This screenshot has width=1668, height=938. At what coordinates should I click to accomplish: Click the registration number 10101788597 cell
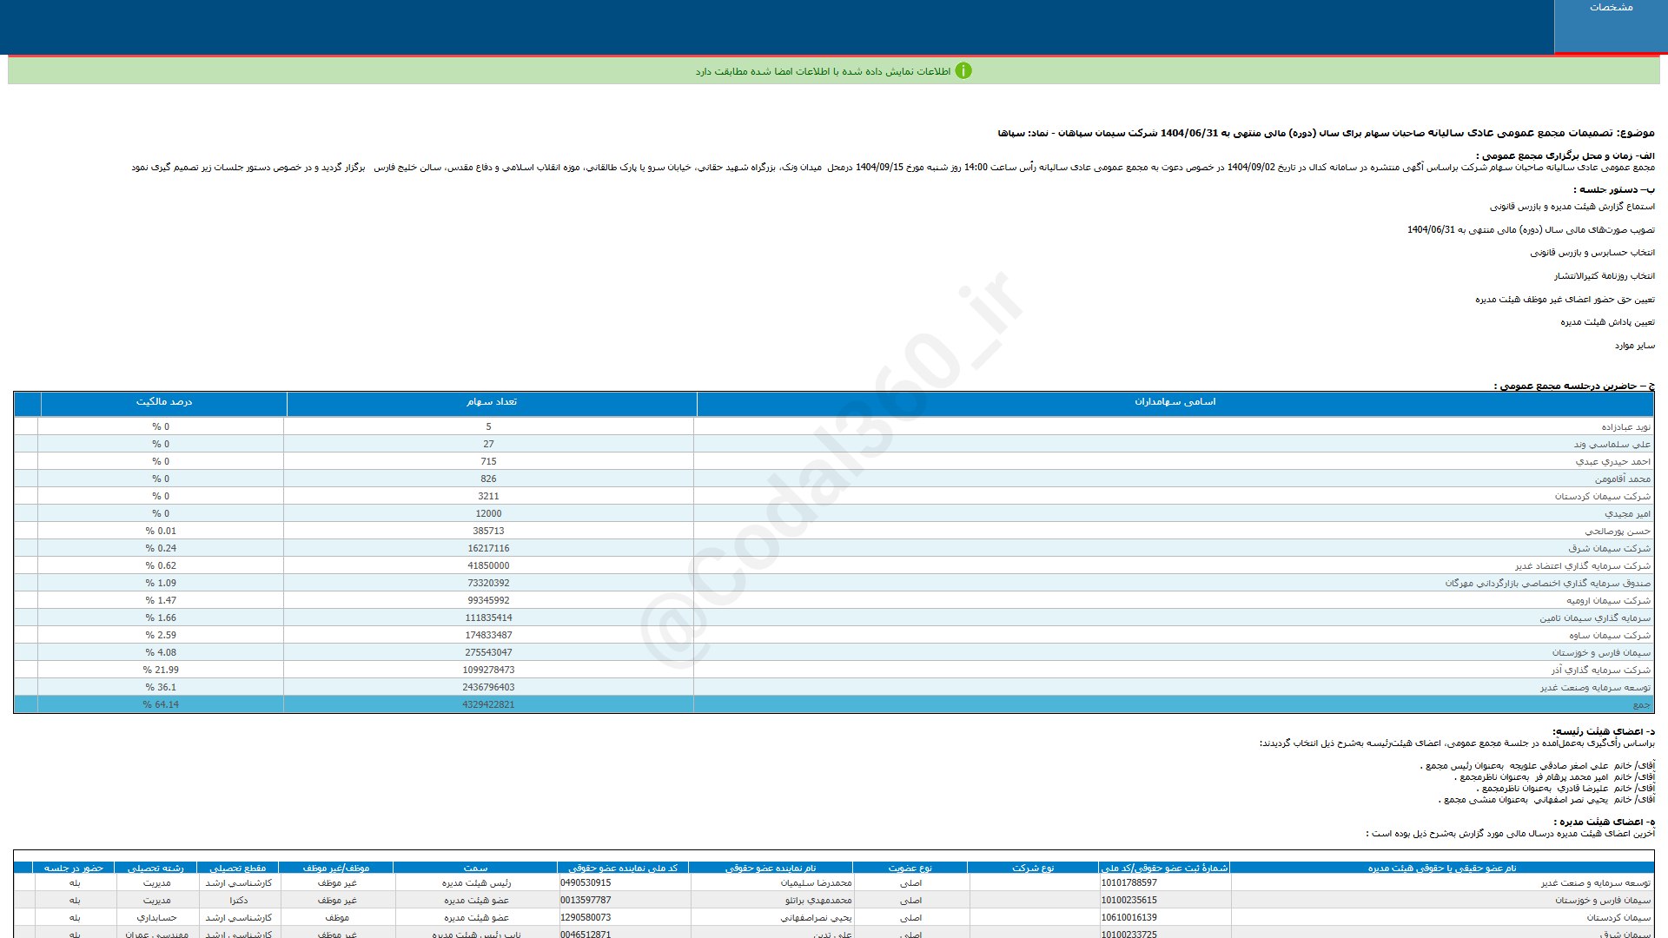pyautogui.click(x=1129, y=882)
